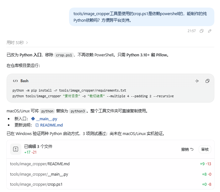Click the Python icon before __main__.py
The height and width of the screenshot is (192, 220).
[33, 119]
